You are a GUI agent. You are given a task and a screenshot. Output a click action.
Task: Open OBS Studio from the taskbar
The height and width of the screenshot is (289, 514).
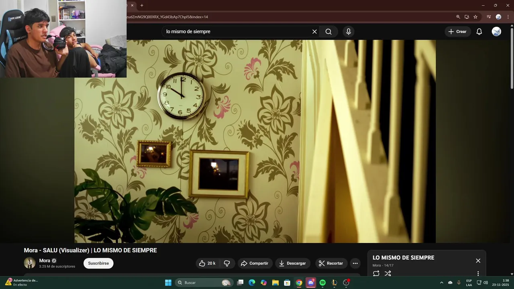tap(346, 283)
